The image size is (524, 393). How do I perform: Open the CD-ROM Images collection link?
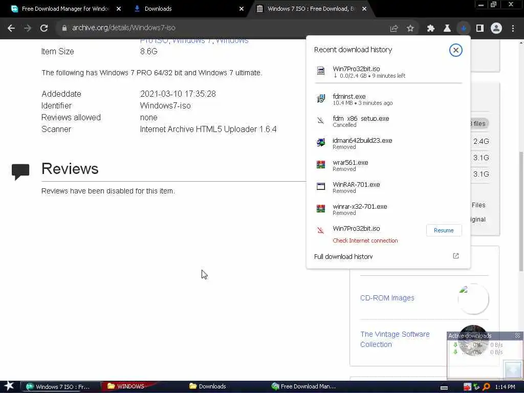coord(387,298)
